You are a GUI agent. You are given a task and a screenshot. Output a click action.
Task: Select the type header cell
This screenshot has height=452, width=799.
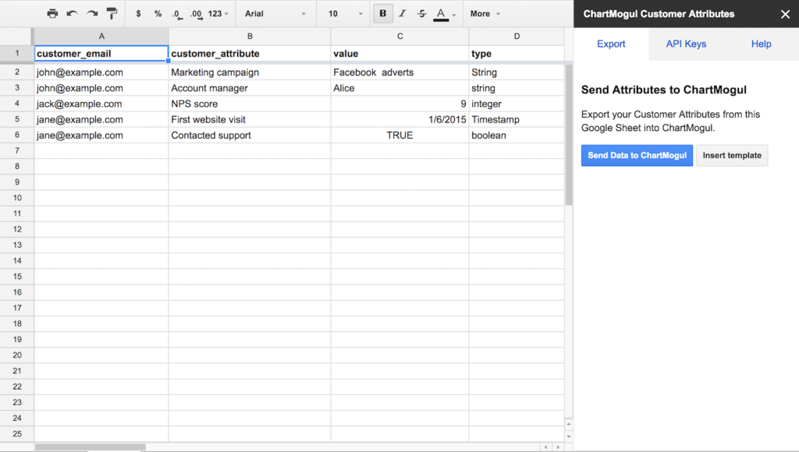coord(517,54)
